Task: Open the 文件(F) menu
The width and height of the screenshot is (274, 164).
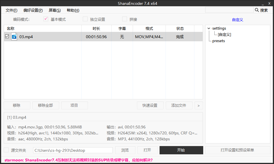Action: coord(11,10)
